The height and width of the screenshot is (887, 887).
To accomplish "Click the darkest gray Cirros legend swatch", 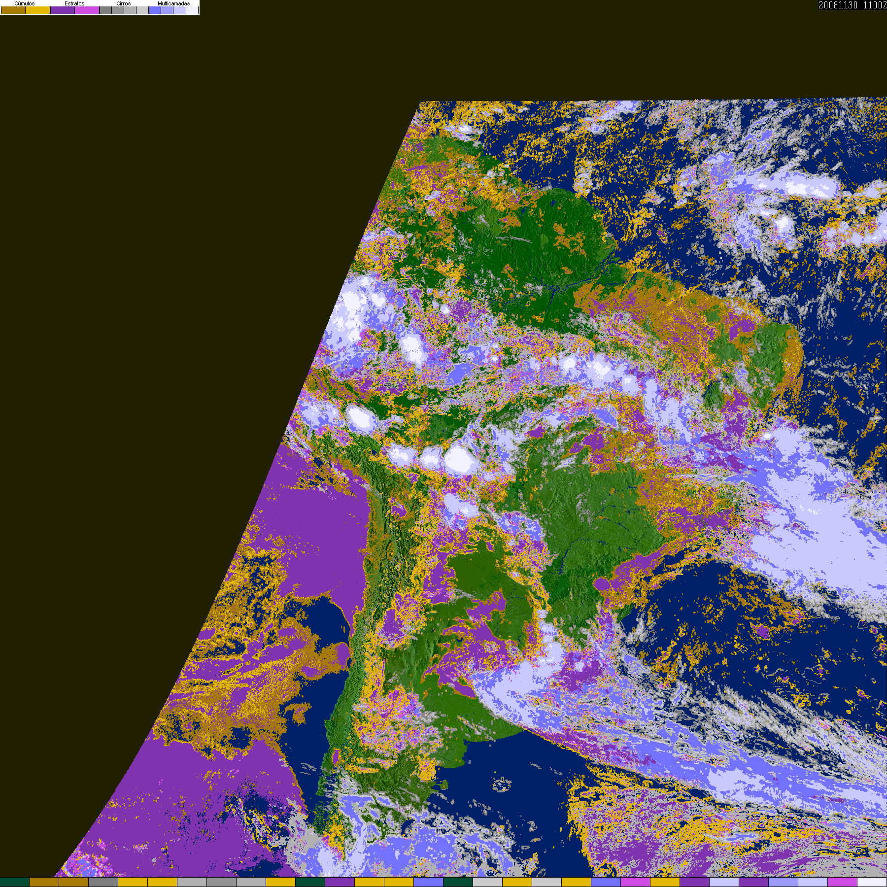I will 105,10.
